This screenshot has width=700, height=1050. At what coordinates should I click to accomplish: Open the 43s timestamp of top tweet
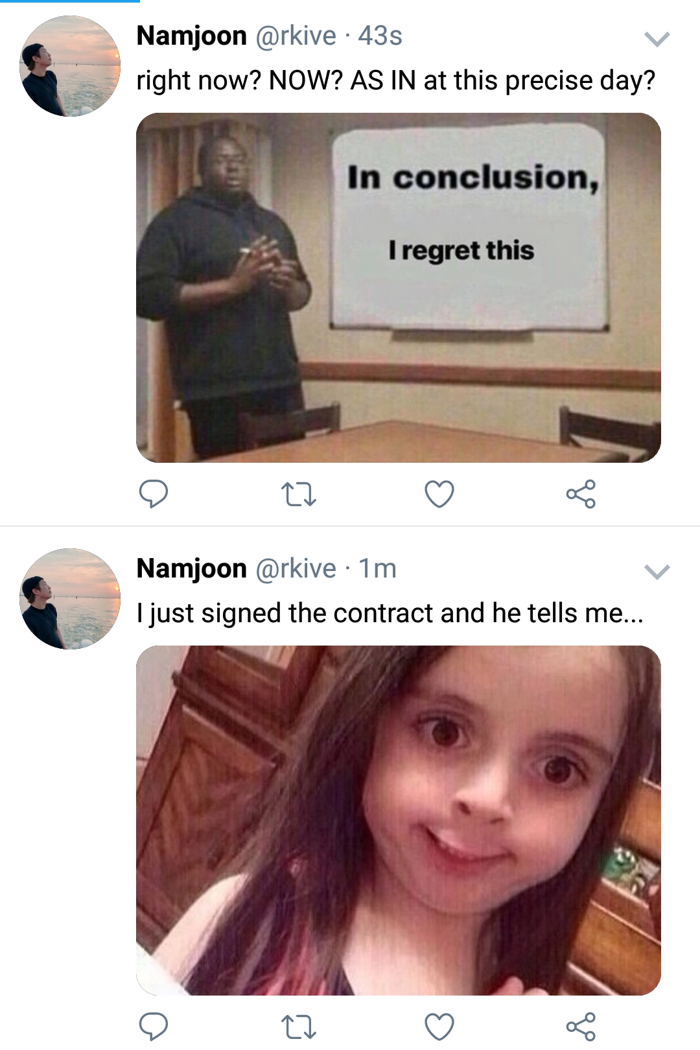coord(380,36)
